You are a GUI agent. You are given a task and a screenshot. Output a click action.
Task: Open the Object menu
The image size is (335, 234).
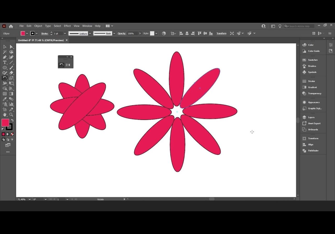(38, 26)
